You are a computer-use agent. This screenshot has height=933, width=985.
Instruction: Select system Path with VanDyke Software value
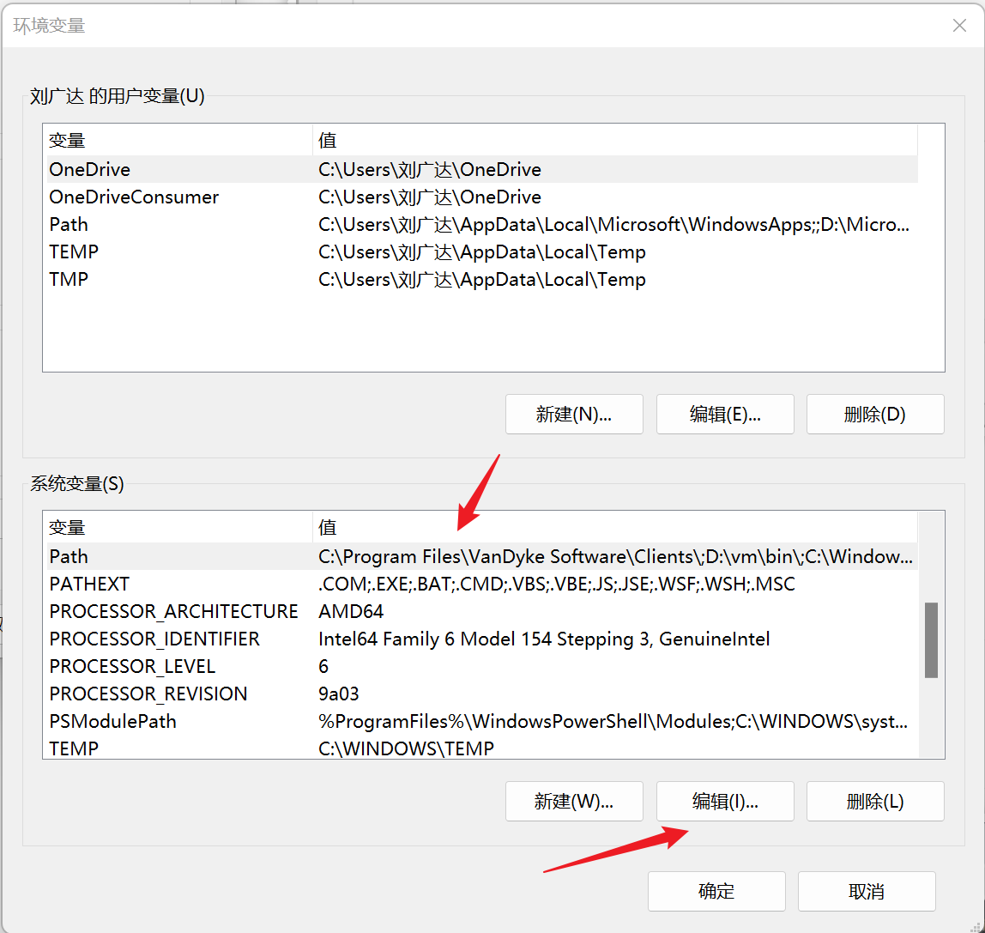coord(482,556)
